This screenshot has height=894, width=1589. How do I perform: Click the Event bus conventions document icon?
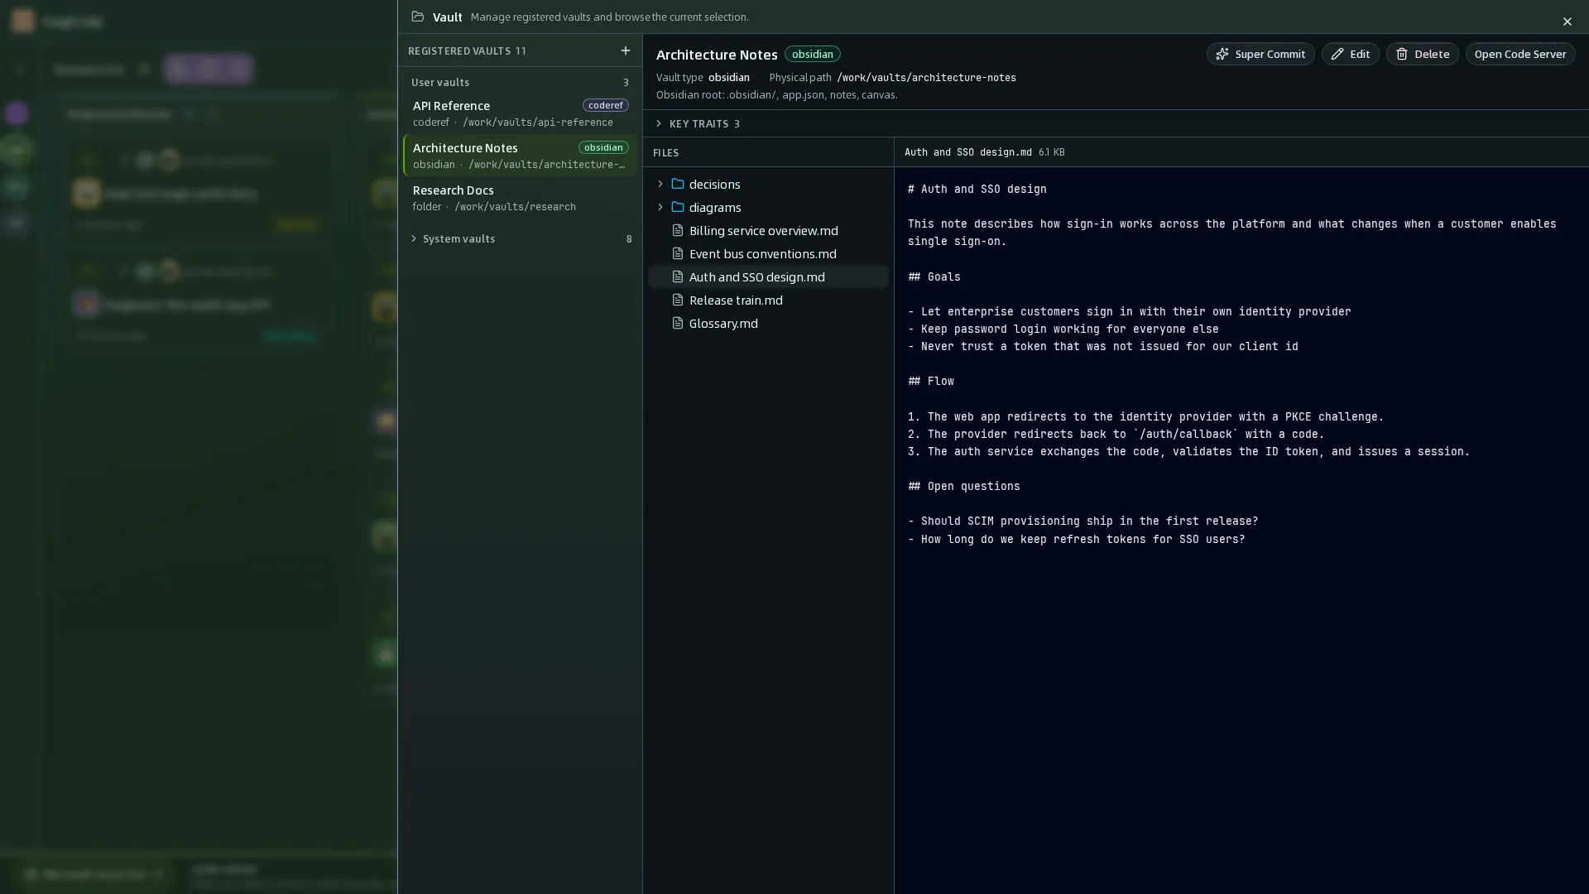(677, 253)
